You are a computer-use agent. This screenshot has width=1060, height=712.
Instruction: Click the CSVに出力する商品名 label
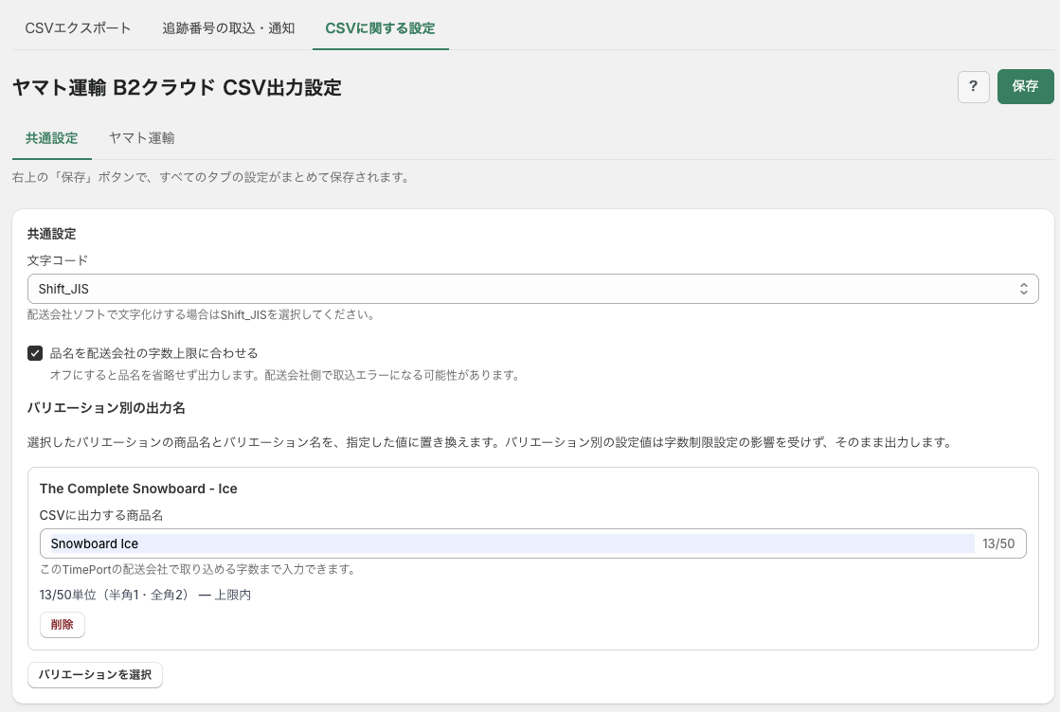pyautogui.click(x=101, y=515)
